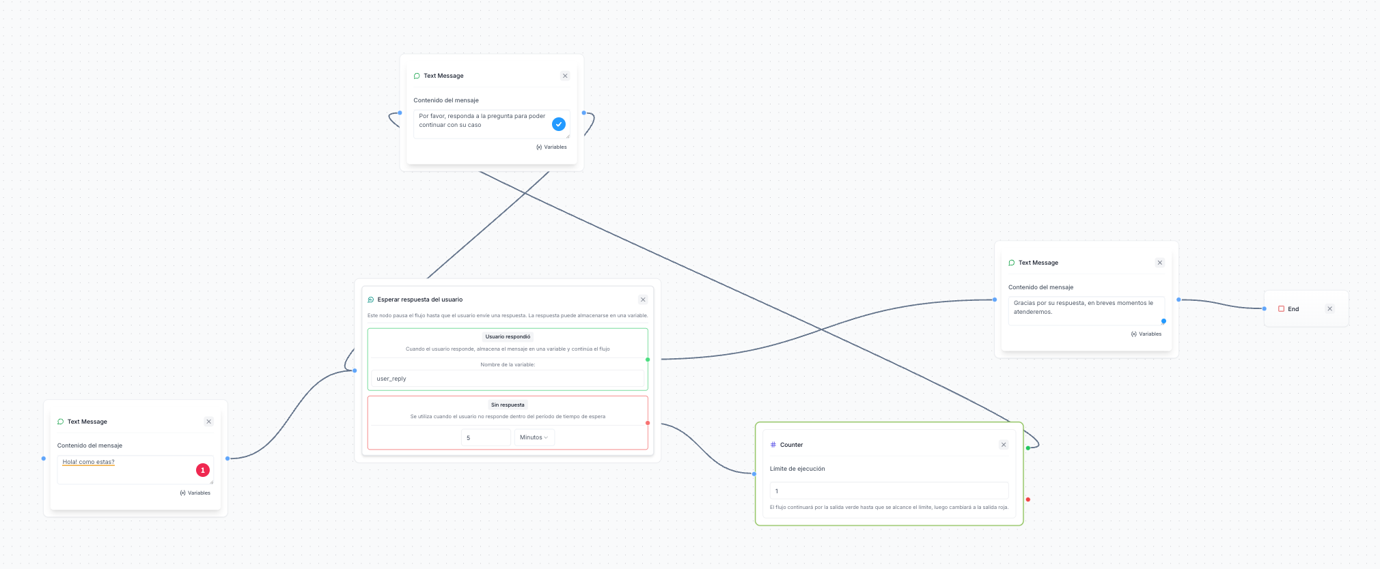This screenshot has height=569, width=1380.
Task: Click the red badge '1' in the 'Hola!' message
Action: (203, 470)
